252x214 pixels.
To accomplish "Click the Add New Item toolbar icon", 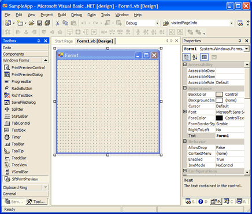I will coord(20,23).
